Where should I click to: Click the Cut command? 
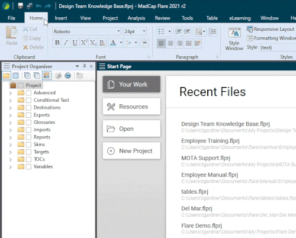tap(30, 29)
